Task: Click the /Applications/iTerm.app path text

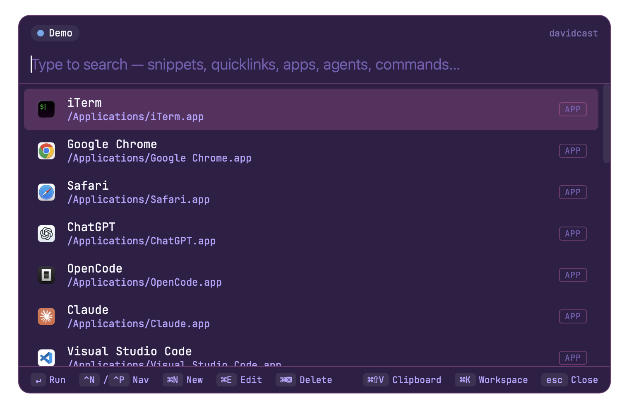Action: tap(135, 117)
